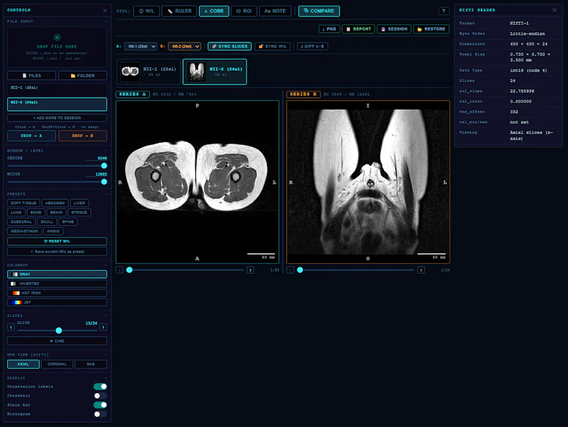The image size is (568, 427).
Task: Export current view as PNG
Action: [329, 29]
